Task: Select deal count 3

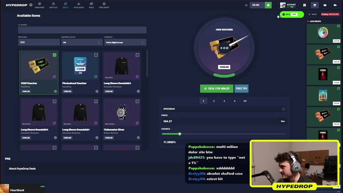Action: [x=224, y=101]
